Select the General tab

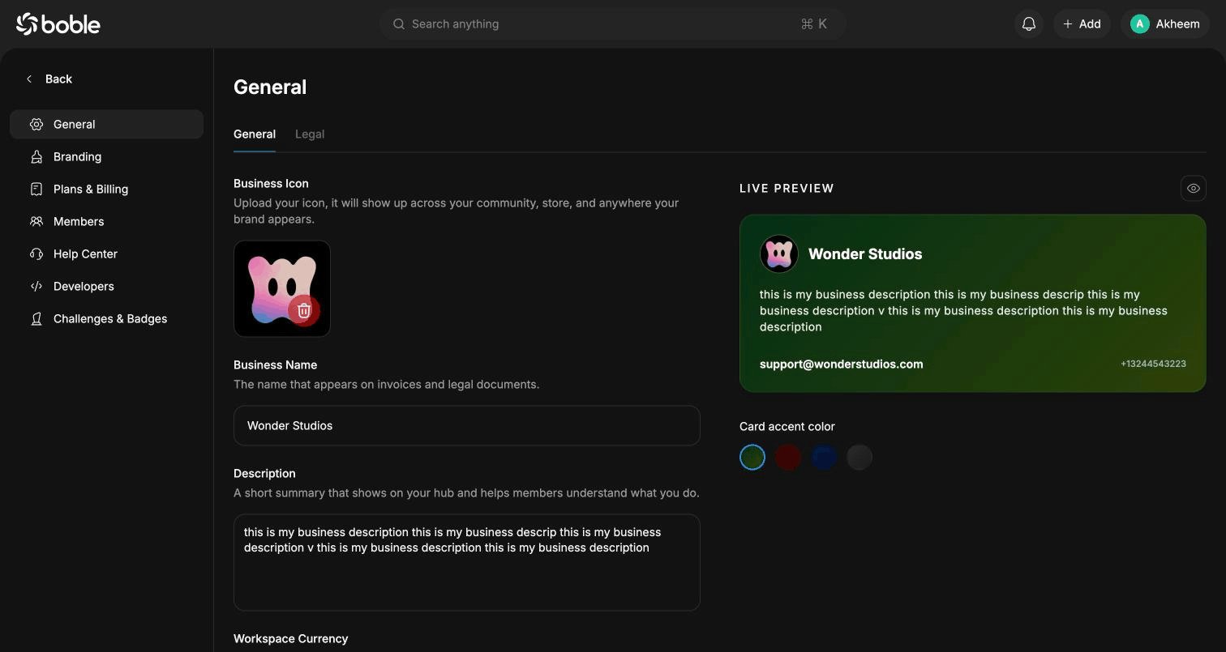(255, 134)
